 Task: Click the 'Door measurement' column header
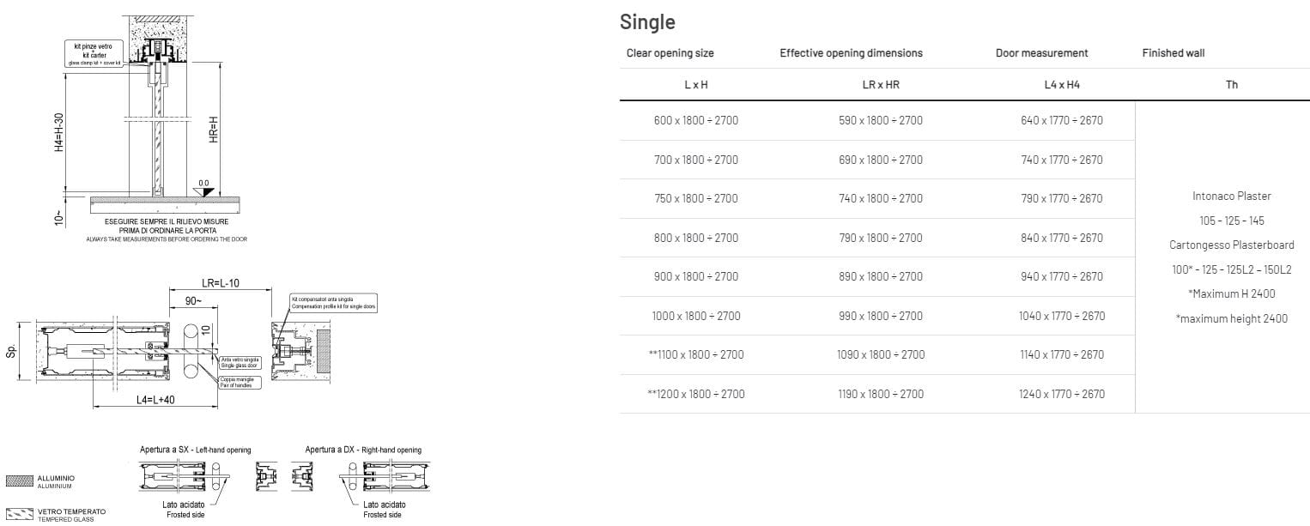coord(1041,53)
